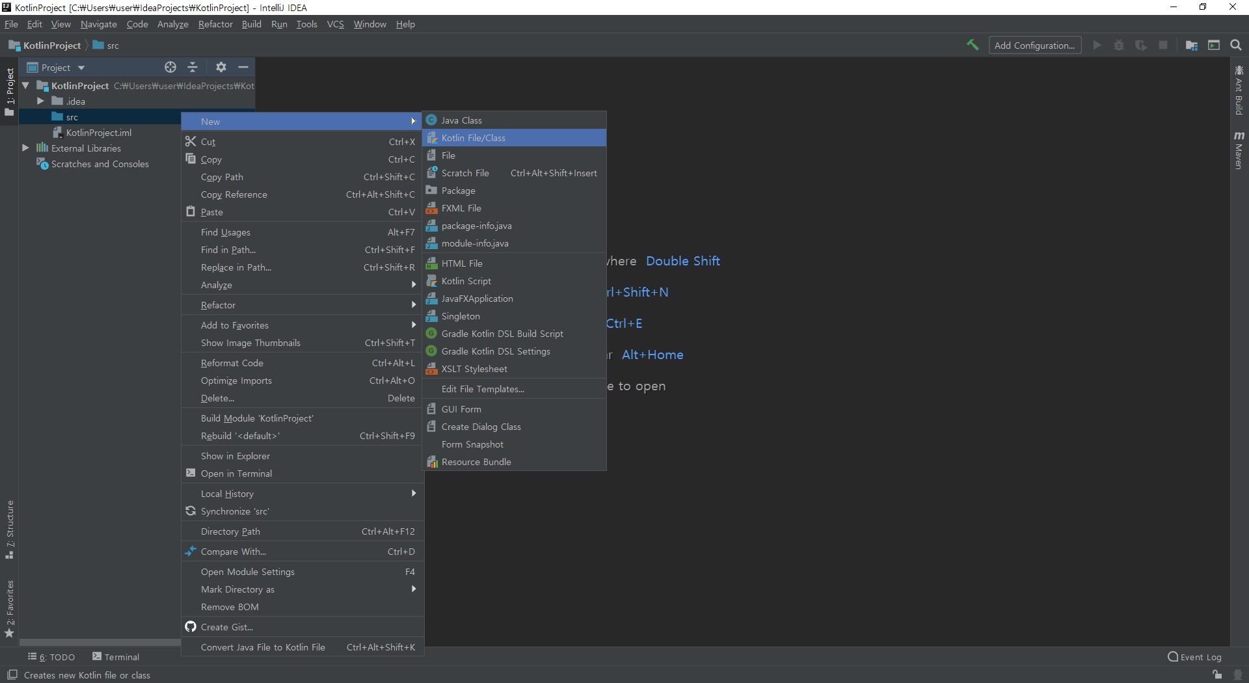Image resolution: width=1249 pixels, height=683 pixels.
Task: Expand Mark Directory as submenu
Action: [x=302, y=589]
